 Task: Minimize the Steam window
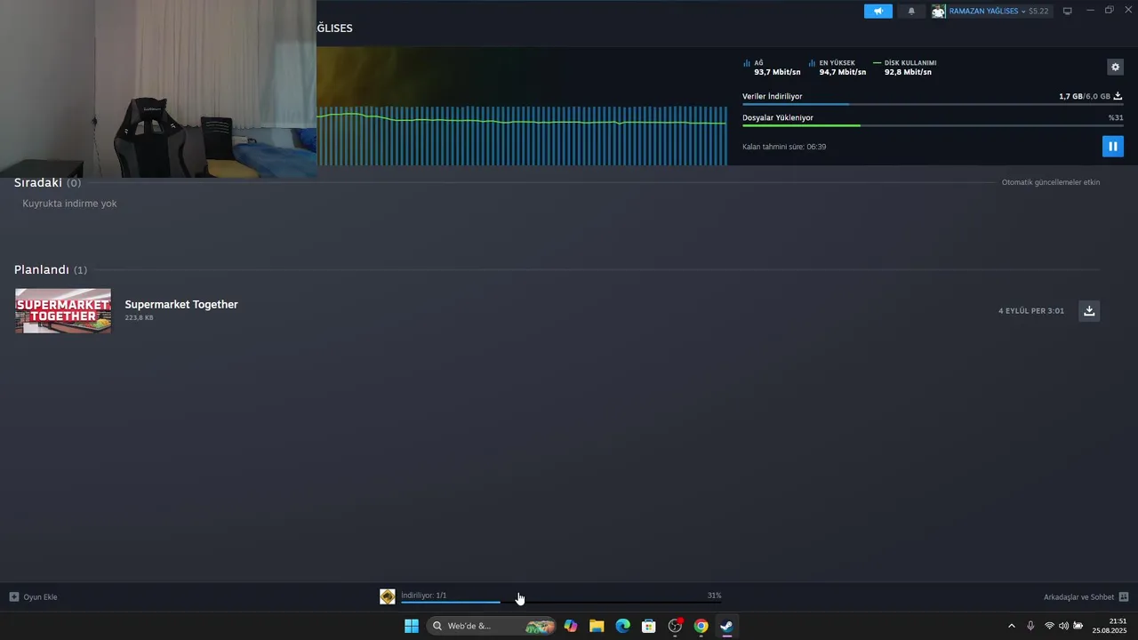point(1090,10)
